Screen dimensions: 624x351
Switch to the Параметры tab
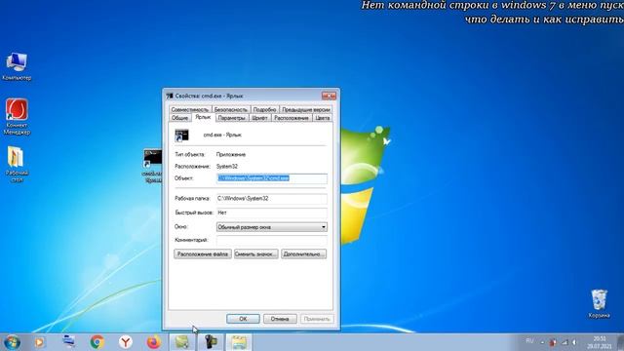point(232,118)
